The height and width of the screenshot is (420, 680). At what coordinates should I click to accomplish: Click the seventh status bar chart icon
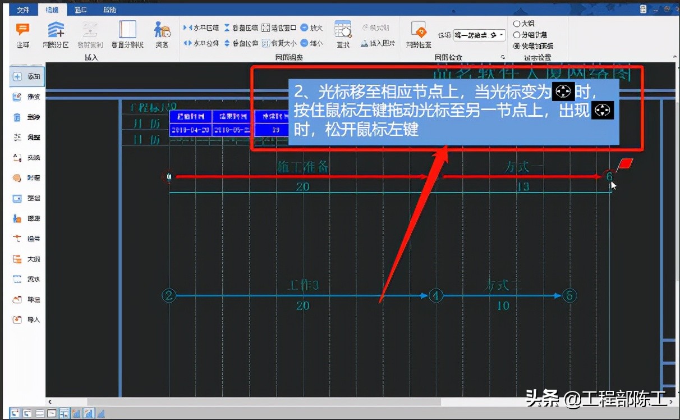[89, 413]
